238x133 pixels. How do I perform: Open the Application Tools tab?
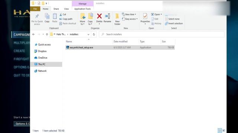[83, 9]
